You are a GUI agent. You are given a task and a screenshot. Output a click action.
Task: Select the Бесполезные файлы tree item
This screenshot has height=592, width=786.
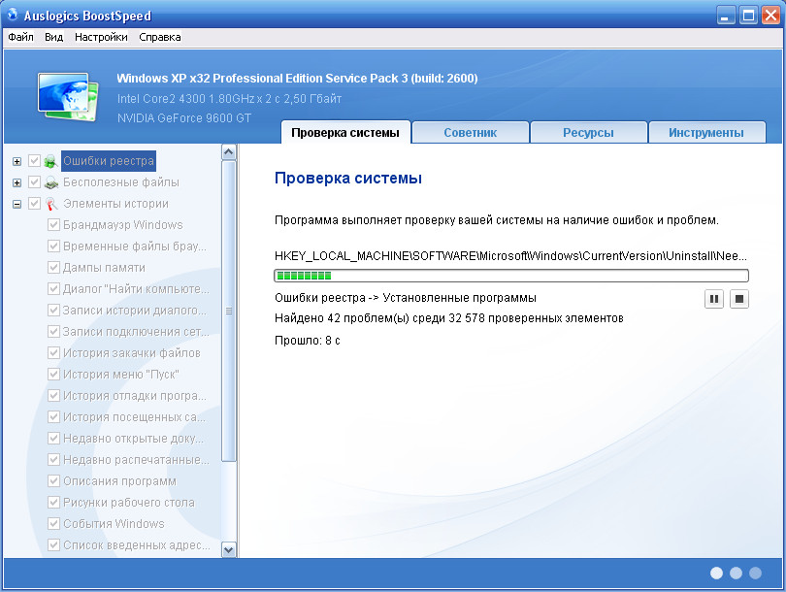point(120,182)
